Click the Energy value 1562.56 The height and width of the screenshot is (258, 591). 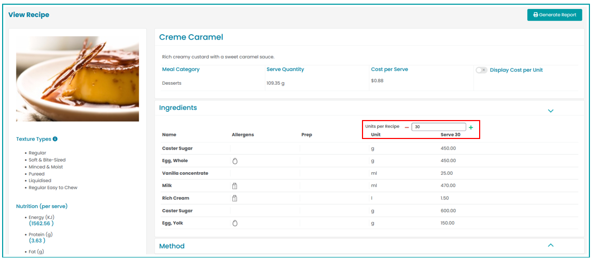pos(41,223)
